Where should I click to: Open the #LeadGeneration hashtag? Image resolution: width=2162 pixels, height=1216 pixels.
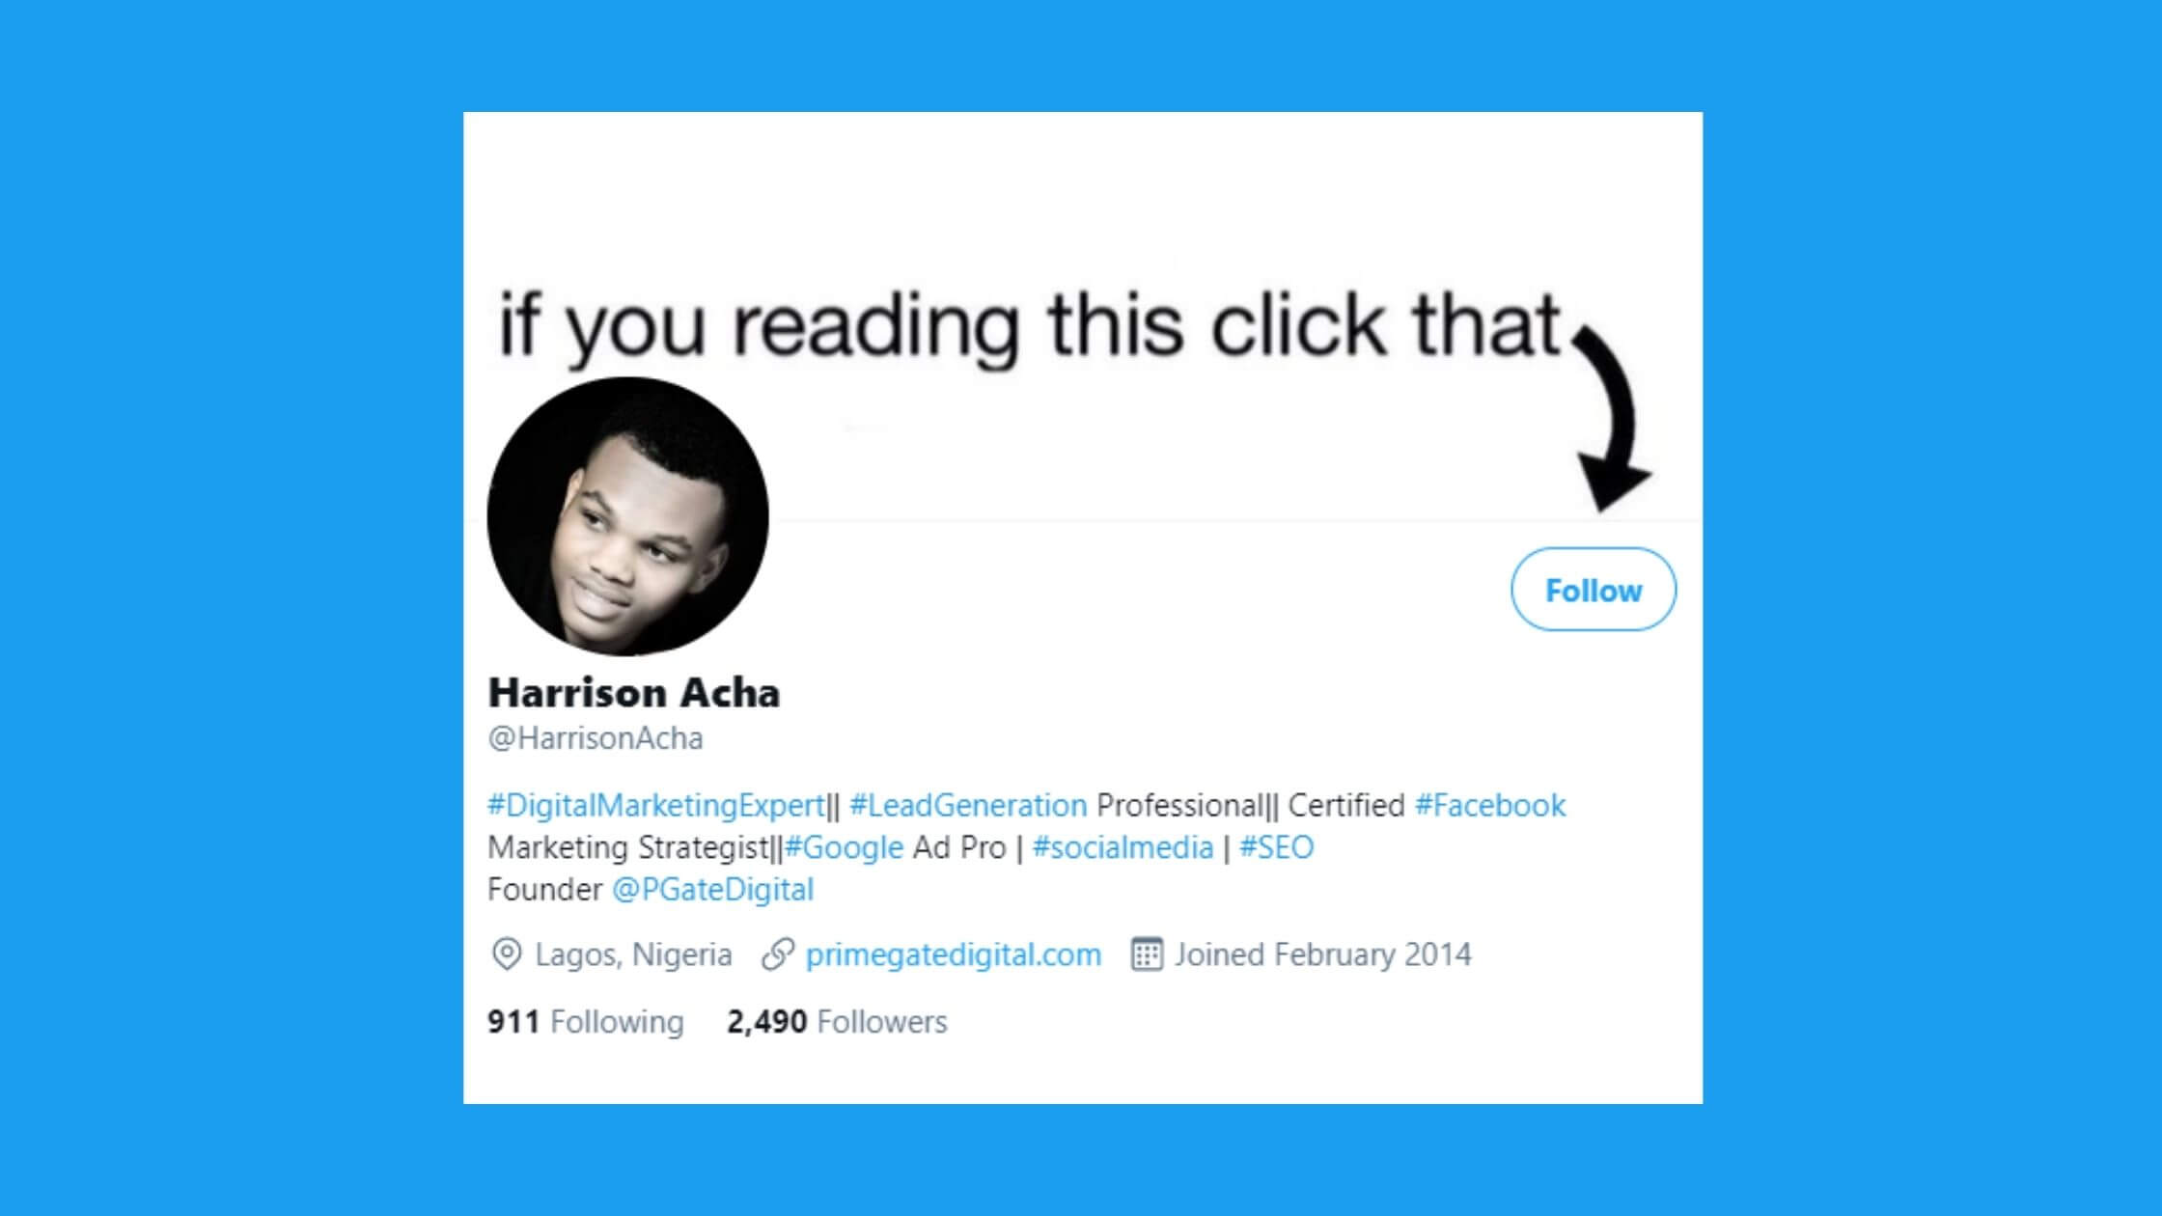pyautogui.click(x=968, y=805)
